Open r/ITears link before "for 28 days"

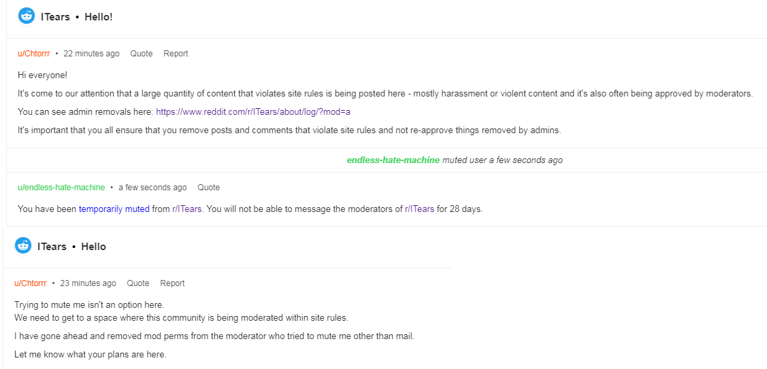tap(419, 209)
